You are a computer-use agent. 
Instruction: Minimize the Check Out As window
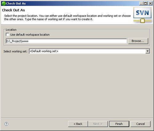[141, 3]
